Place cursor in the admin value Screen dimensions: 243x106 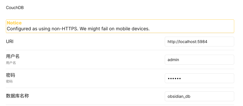pos(173,60)
